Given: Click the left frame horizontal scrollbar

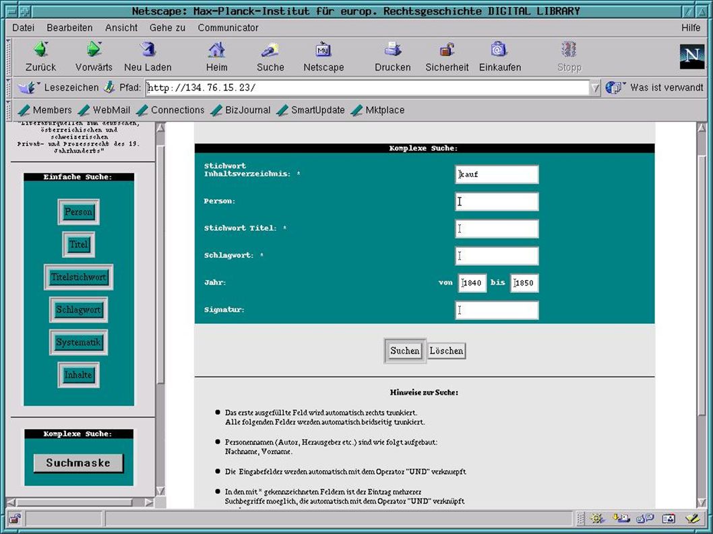Looking at the screenshot, I should [74, 502].
